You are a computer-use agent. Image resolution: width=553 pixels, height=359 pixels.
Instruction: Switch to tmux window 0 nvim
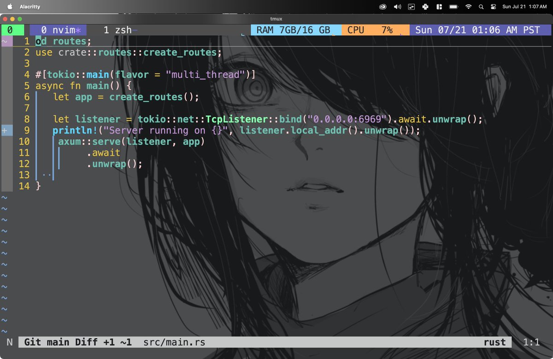[x=58, y=30]
